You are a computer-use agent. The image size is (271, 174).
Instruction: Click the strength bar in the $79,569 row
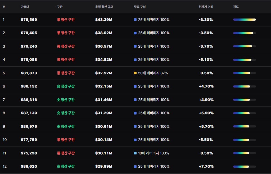[x=244, y=20]
